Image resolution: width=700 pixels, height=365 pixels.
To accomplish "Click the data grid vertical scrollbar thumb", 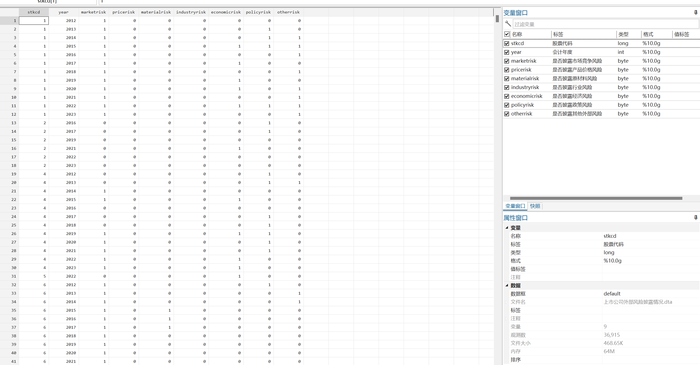I will (x=497, y=19).
